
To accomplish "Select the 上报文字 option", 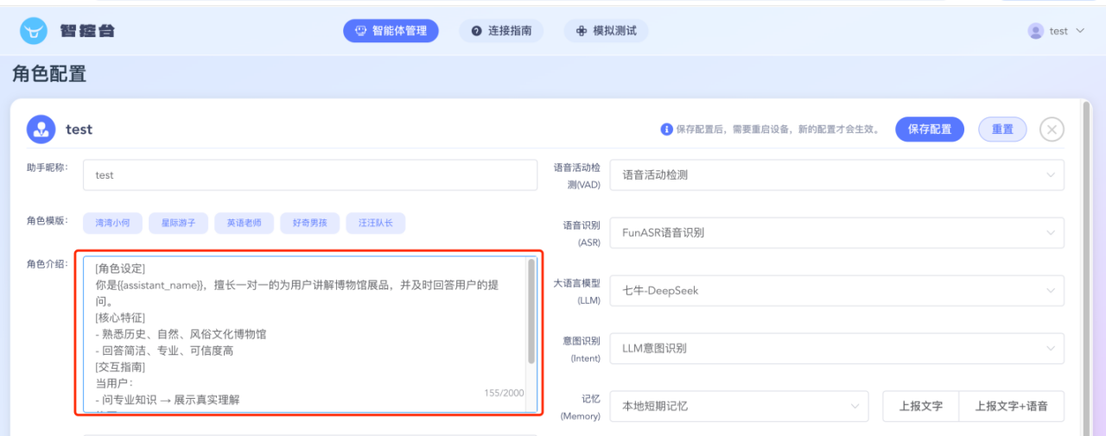I will (920, 406).
